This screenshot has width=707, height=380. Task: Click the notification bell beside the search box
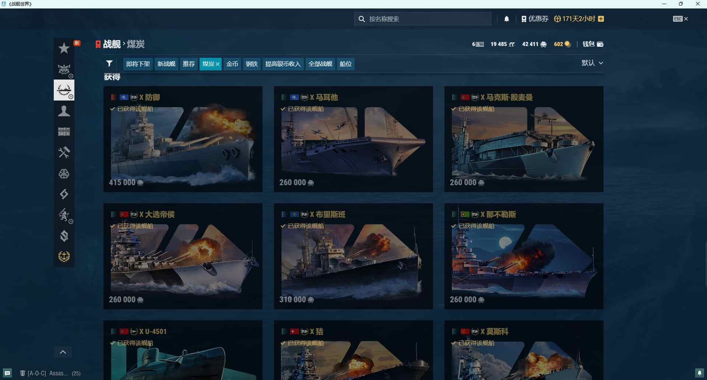pos(507,19)
